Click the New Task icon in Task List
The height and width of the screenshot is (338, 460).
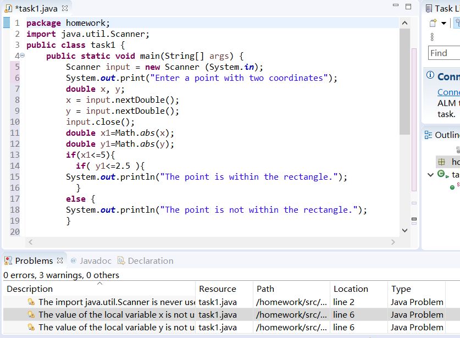click(x=433, y=23)
